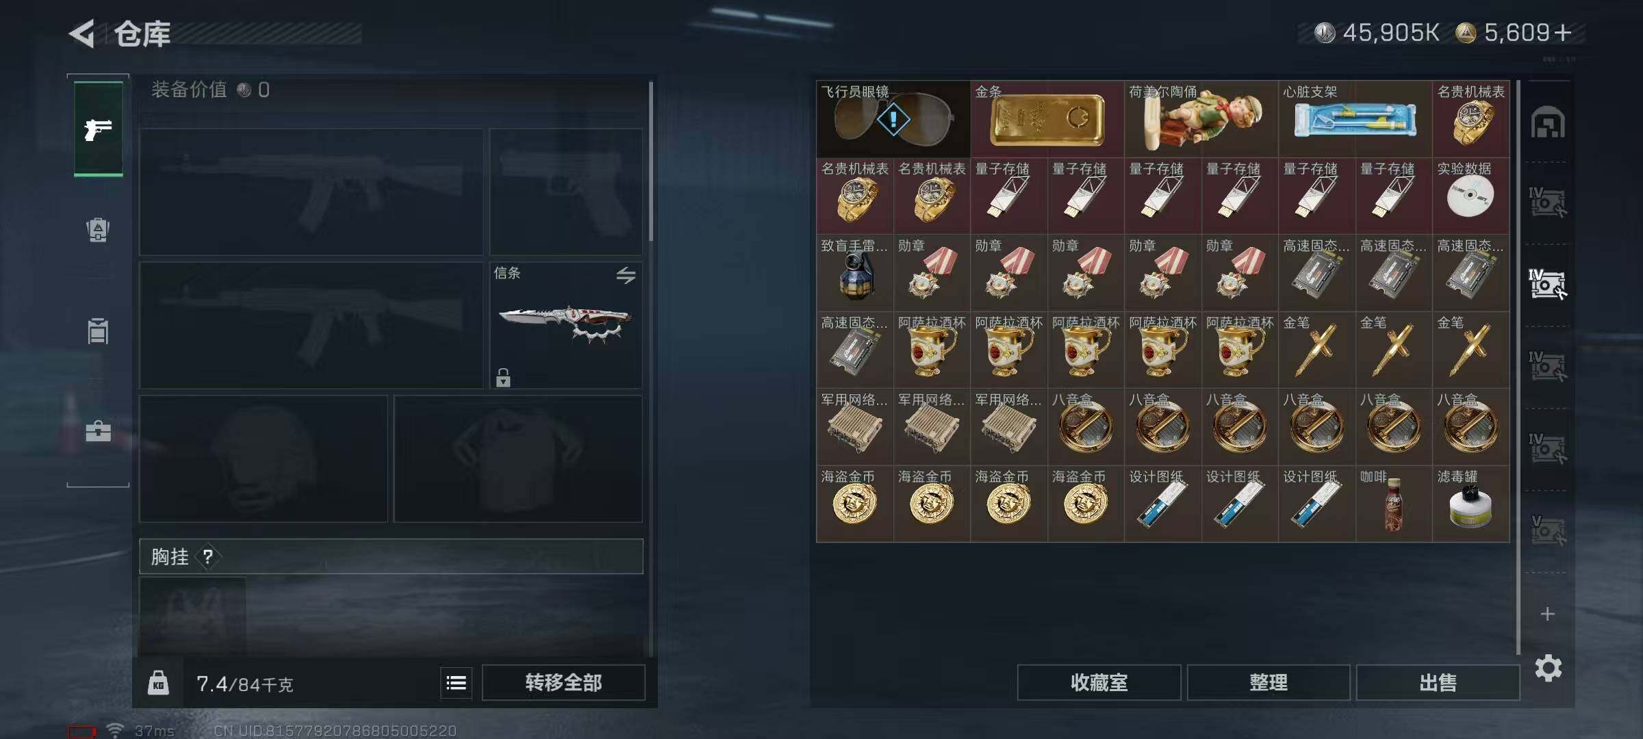Click the 整理 sort button
Viewport: 1643px width, 739px height.
pyautogui.click(x=1269, y=682)
